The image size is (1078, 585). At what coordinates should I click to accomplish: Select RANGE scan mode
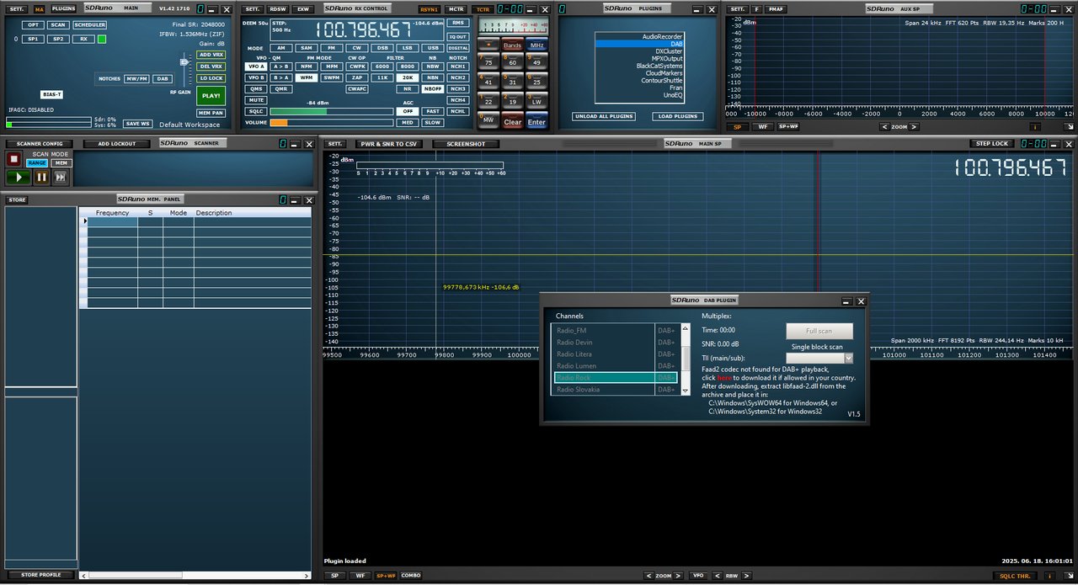38,162
